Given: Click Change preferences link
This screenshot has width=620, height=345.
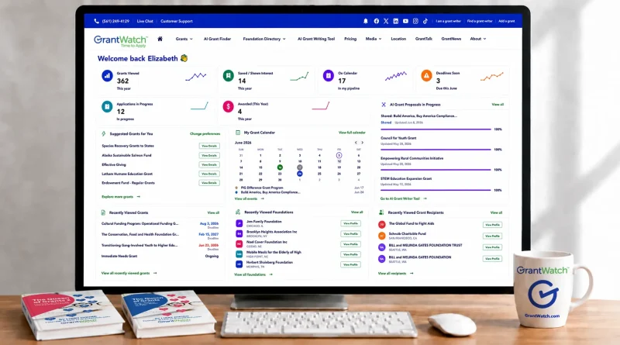Looking at the screenshot, I should pyautogui.click(x=205, y=133).
